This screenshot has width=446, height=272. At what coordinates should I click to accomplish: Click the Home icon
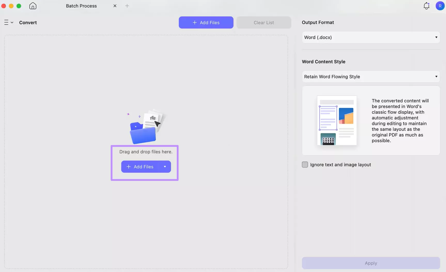click(x=33, y=6)
